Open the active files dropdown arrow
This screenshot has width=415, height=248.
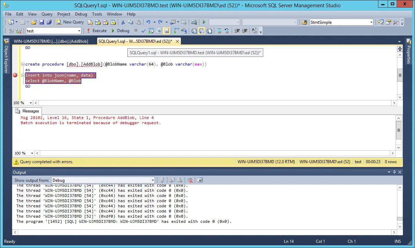[x=399, y=41]
